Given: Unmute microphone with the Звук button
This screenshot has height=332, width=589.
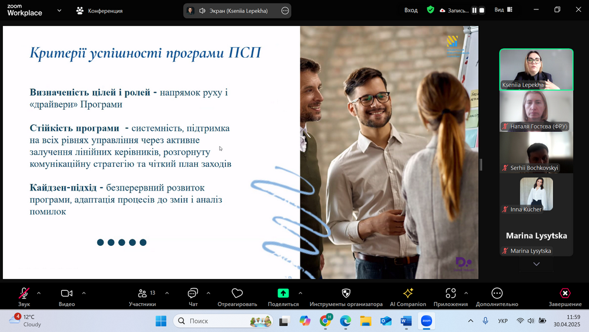Looking at the screenshot, I should click(x=24, y=294).
